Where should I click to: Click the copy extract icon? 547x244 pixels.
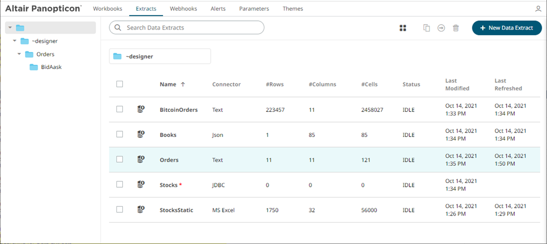[x=427, y=28]
